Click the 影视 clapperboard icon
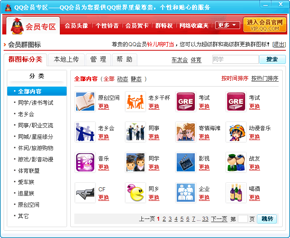The width and height of the screenshot is (290, 238). coord(186,162)
